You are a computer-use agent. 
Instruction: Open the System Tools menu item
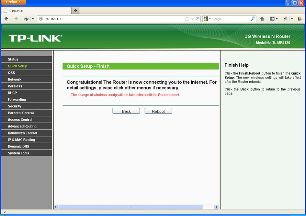click(27, 153)
